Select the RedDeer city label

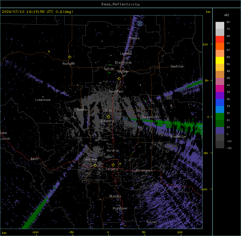click(123, 71)
